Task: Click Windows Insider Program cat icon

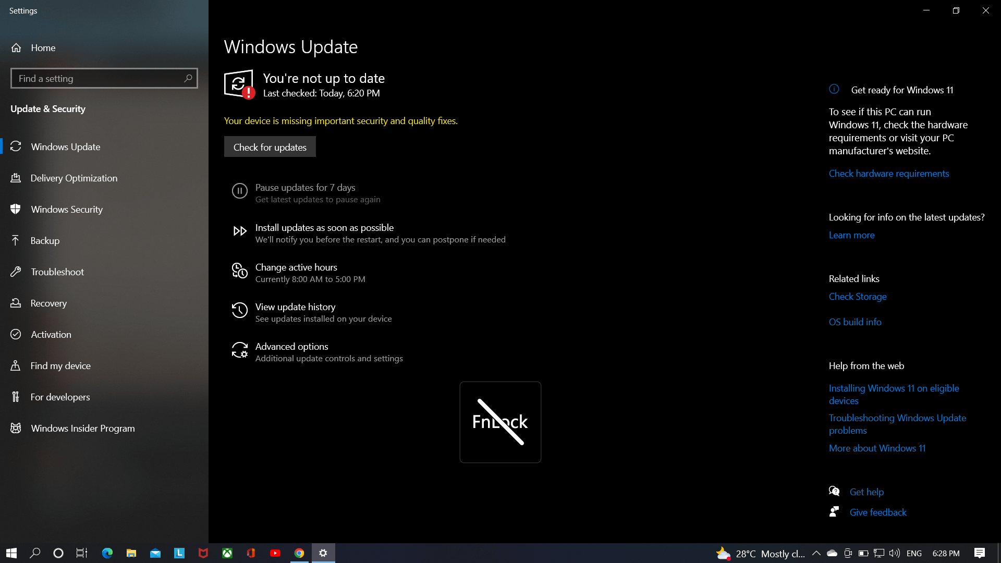Action: click(16, 429)
